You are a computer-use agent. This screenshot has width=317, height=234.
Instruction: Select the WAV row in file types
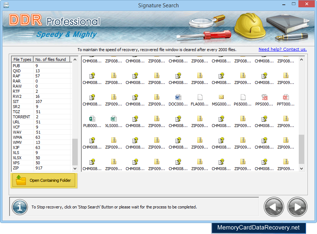click(41, 132)
